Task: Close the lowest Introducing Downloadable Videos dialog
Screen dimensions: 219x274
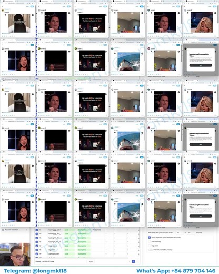Action: coord(188,201)
